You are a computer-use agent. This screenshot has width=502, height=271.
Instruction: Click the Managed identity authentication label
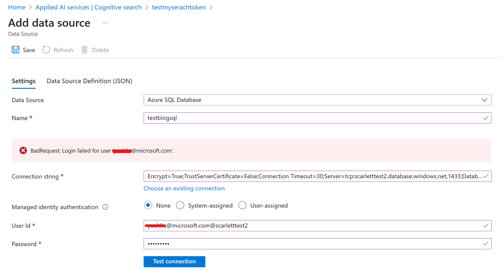click(55, 207)
